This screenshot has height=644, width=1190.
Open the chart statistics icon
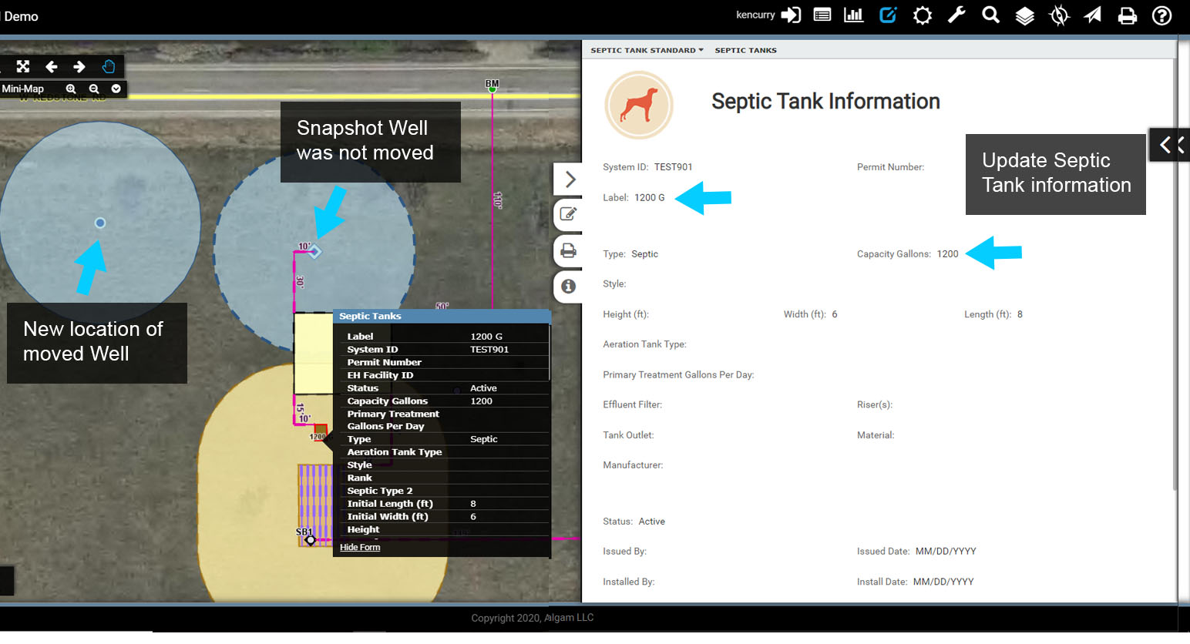(853, 15)
